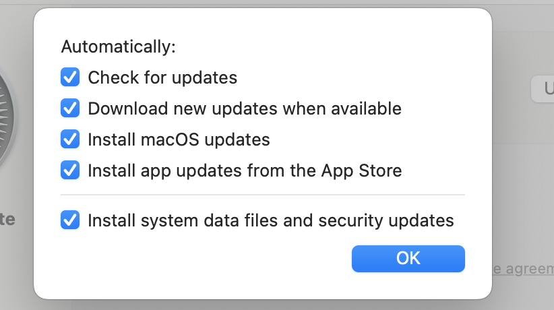Click "Install app updates from the App Store" text
Screen dimensions: 554x310
245,170
